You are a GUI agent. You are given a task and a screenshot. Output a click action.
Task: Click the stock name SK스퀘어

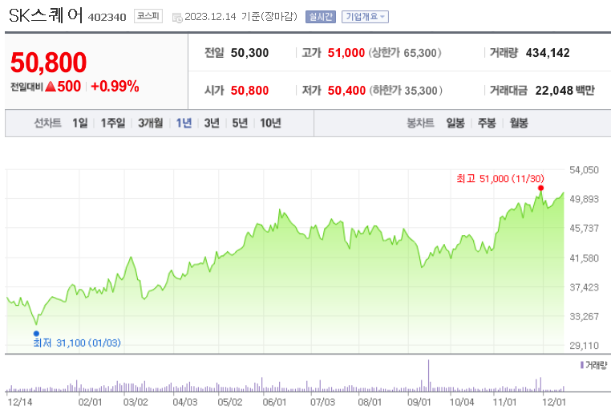(x=46, y=15)
